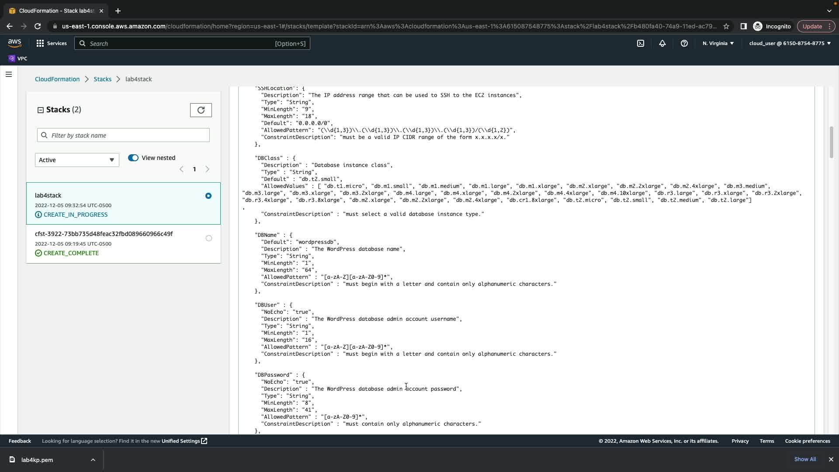Image resolution: width=839 pixels, height=472 pixels.
Task: Open the notifications bell
Action: pyautogui.click(x=662, y=43)
